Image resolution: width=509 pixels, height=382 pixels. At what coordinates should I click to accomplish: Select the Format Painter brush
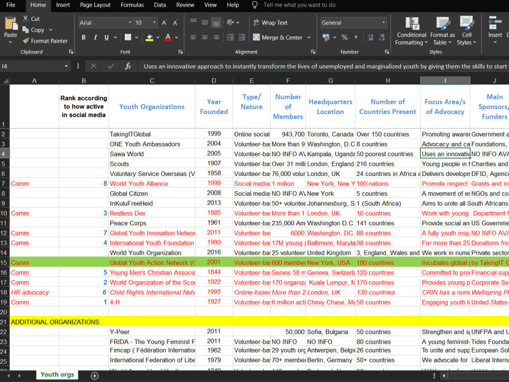click(25, 41)
